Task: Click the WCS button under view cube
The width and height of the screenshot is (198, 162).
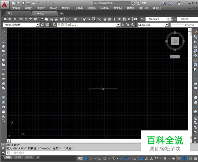Action: point(175,57)
